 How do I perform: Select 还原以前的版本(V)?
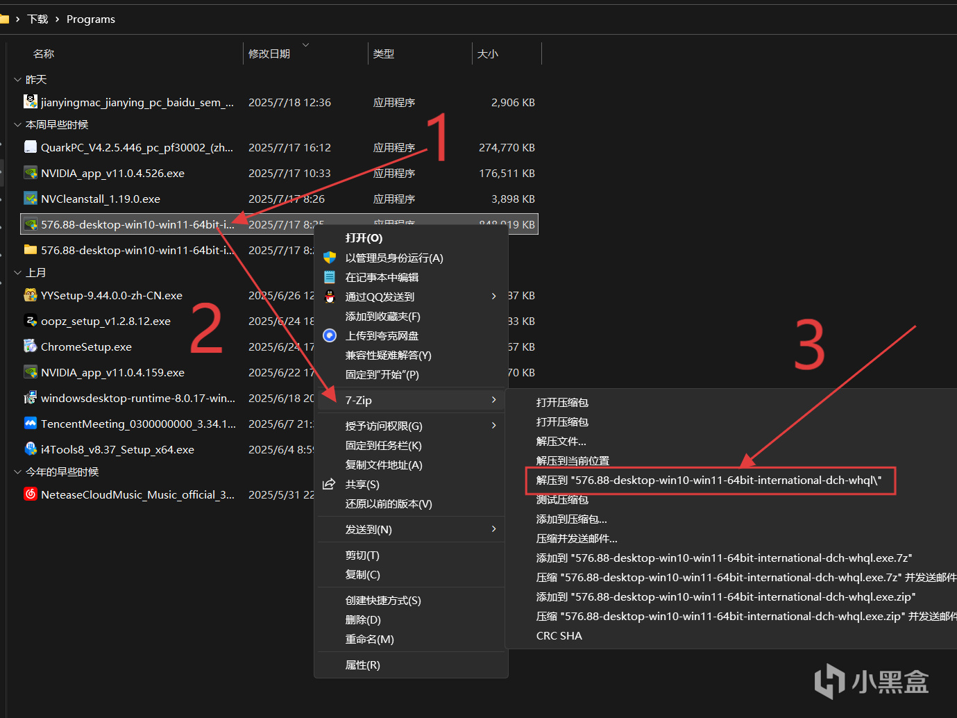(389, 503)
